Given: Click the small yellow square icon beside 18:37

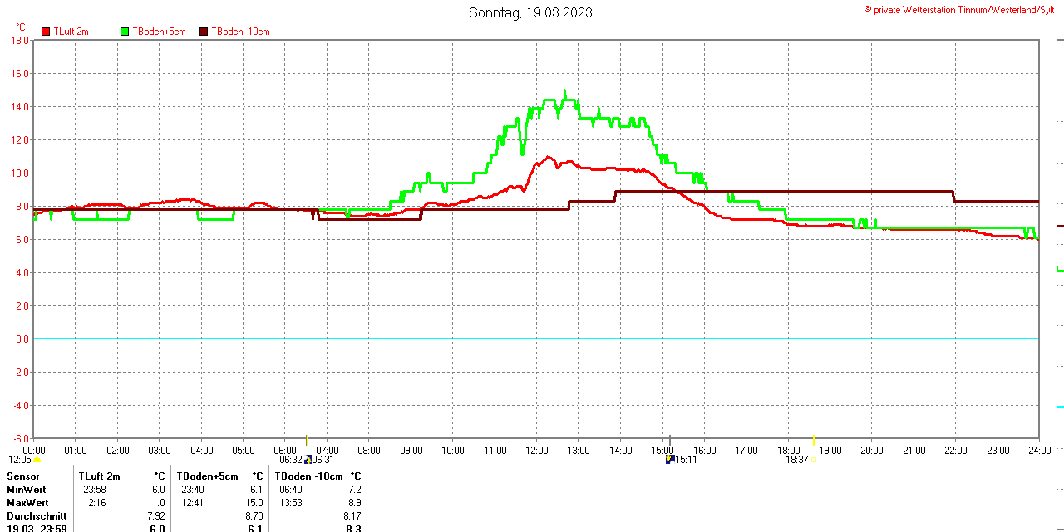Looking at the screenshot, I should (813, 460).
